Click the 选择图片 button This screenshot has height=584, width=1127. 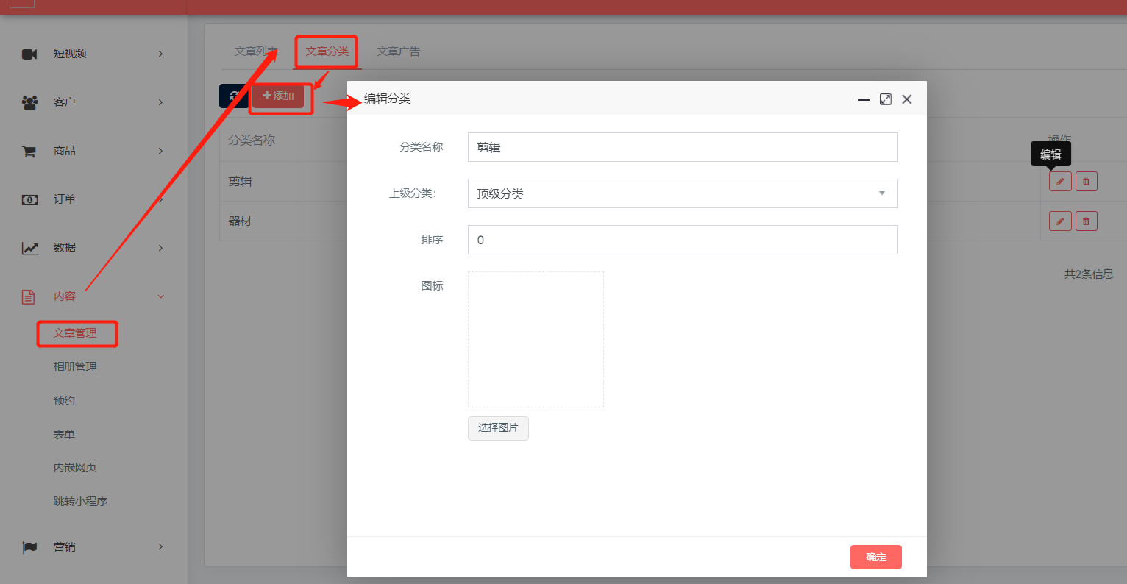click(x=498, y=428)
